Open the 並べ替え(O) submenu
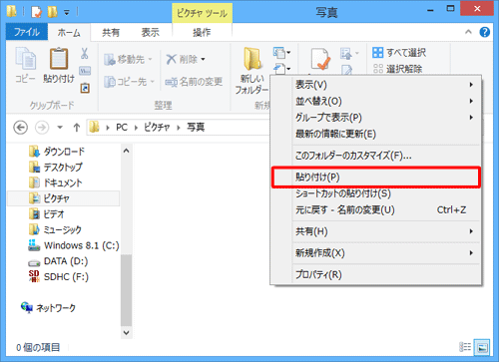Image resolution: width=499 pixels, height=362 pixels. (x=376, y=101)
